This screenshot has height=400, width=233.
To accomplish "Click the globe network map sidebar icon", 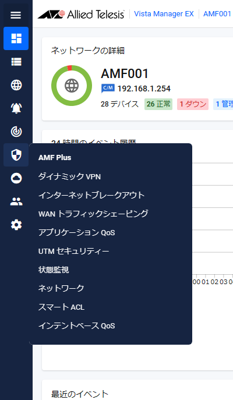I will point(16,85).
